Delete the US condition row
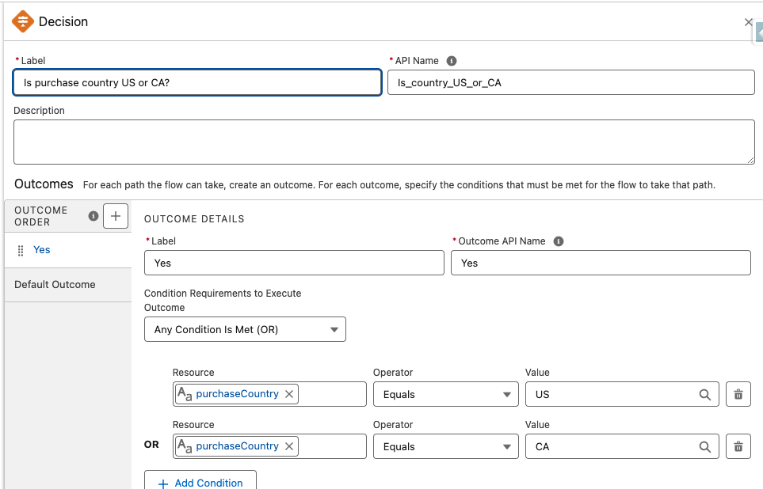 pyautogui.click(x=738, y=394)
